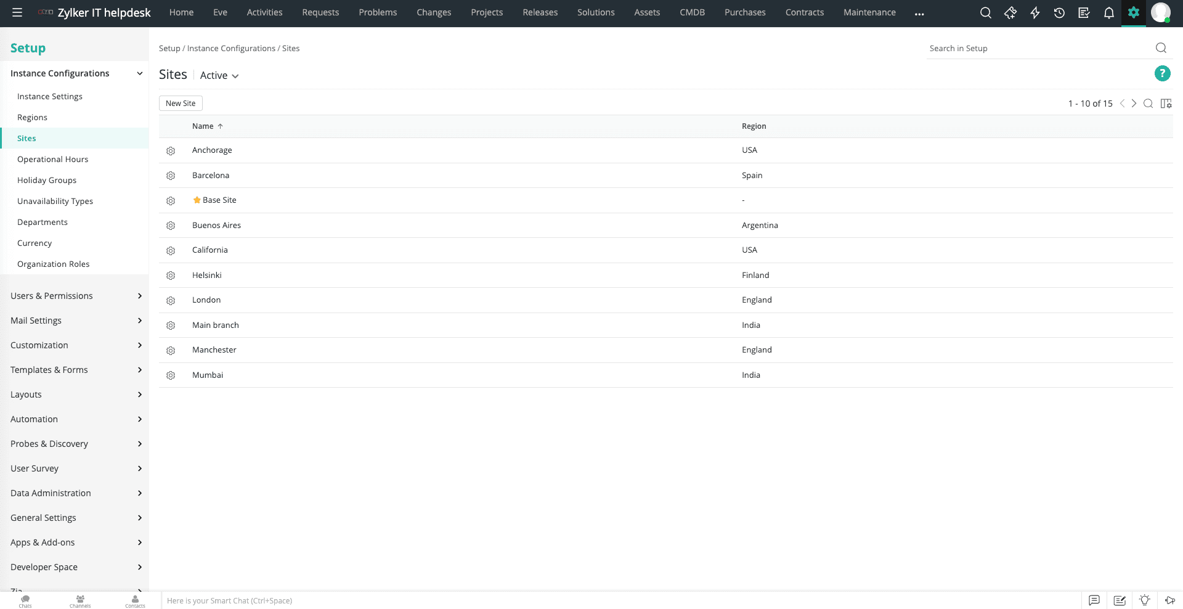Switch to the Assets menu tab
Image resolution: width=1183 pixels, height=609 pixels.
(646, 12)
